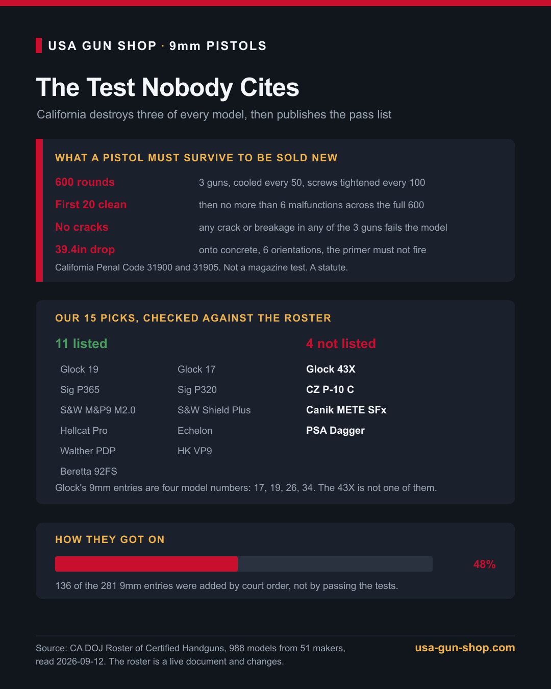Click the HK VP9 entry

195,451
